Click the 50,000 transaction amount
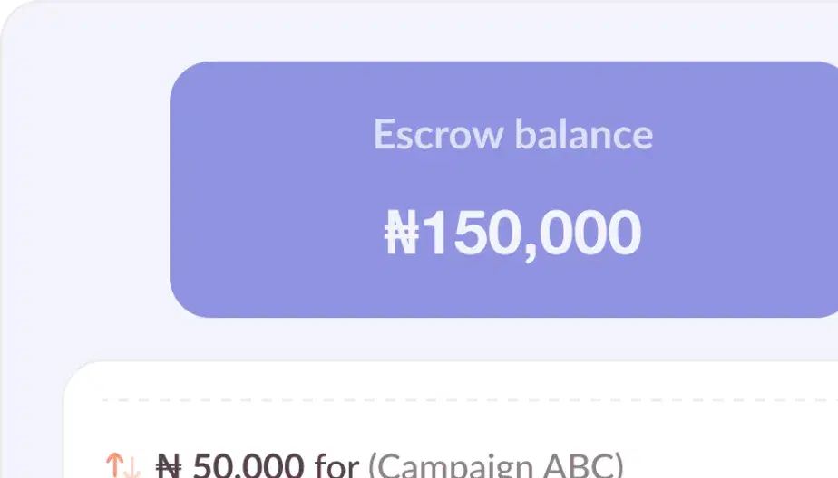 pos(248,466)
